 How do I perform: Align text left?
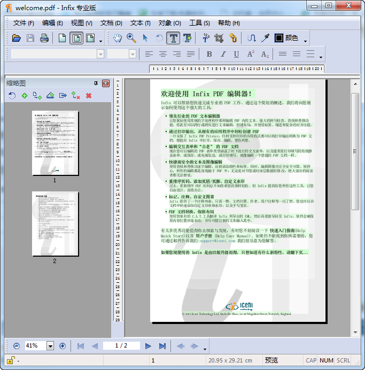pyautogui.click(x=149, y=54)
